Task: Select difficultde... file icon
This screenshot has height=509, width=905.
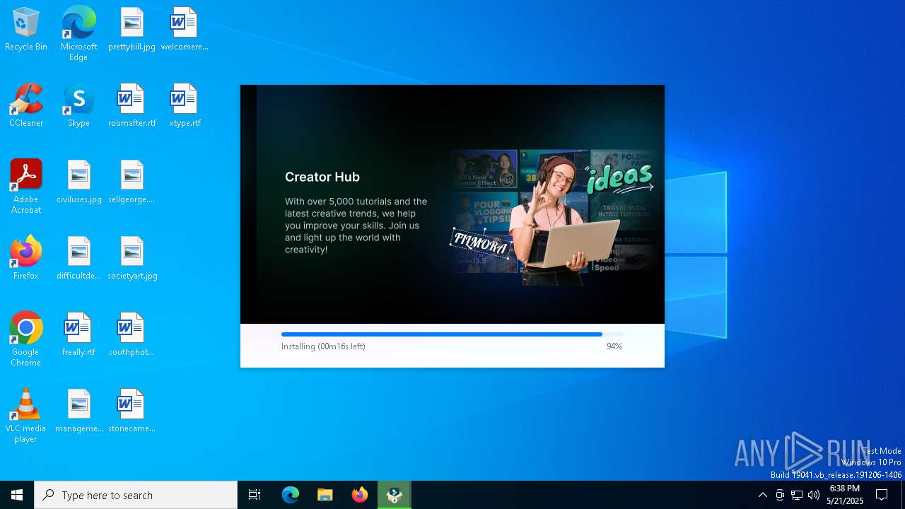Action: point(78,259)
